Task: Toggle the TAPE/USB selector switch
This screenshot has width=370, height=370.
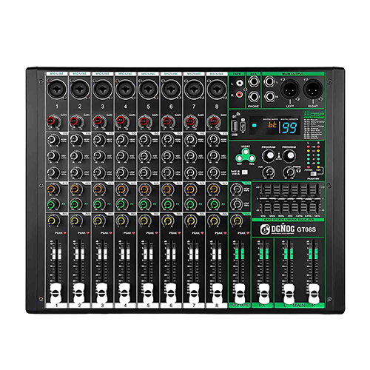Action: click(244, 172)
